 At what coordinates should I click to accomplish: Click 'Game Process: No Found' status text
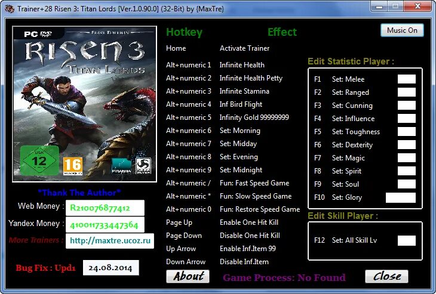(x=284, y=277)
